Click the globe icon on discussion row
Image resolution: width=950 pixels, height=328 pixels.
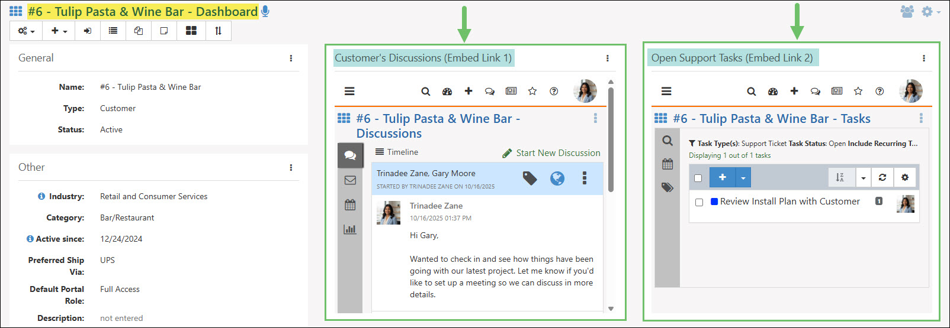coord(557,178)
